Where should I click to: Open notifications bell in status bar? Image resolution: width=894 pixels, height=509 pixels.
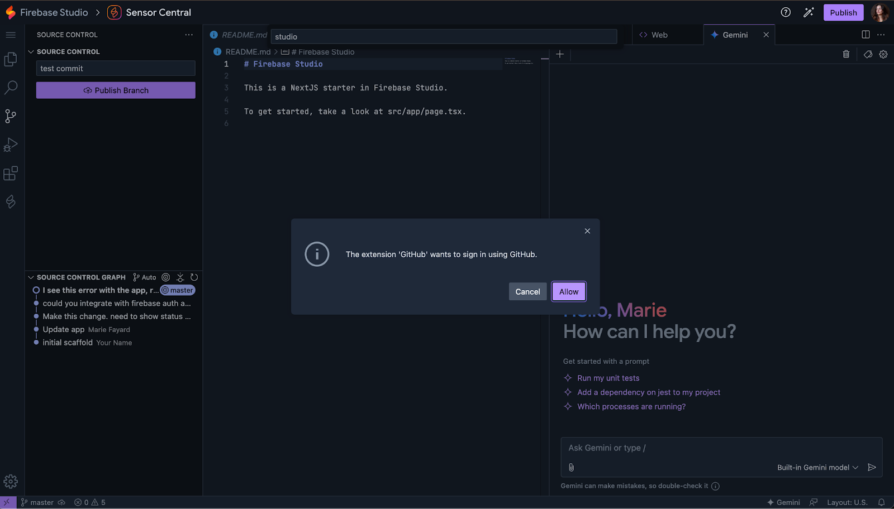[882, 502]
